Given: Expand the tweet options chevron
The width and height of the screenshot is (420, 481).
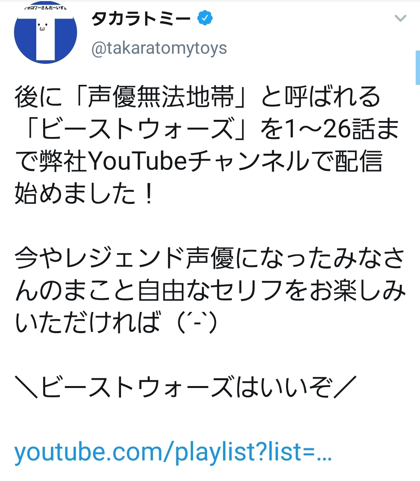Looking at the screenshot, I should tap(400, 18).
